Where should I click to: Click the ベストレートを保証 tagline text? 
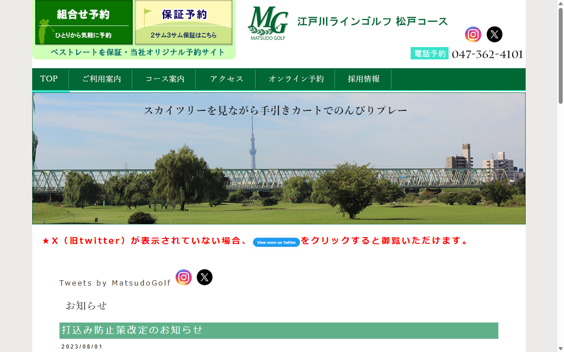tap(137, 52)
